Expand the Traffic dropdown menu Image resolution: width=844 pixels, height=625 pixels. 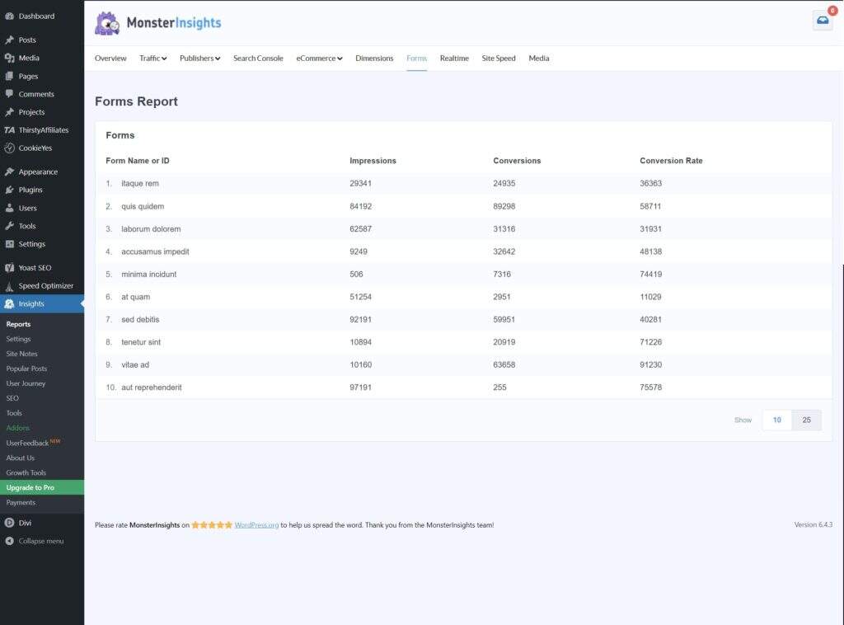(153, 59)
